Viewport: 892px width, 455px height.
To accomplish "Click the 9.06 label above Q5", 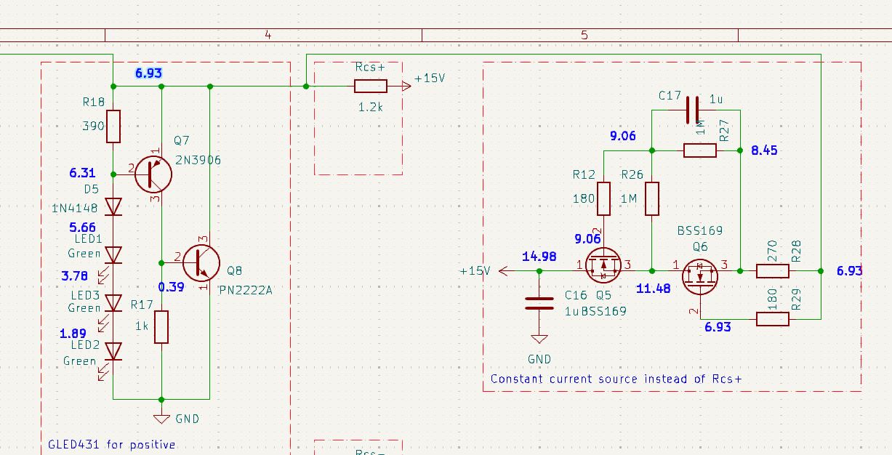I will click(x=587, y=238).
